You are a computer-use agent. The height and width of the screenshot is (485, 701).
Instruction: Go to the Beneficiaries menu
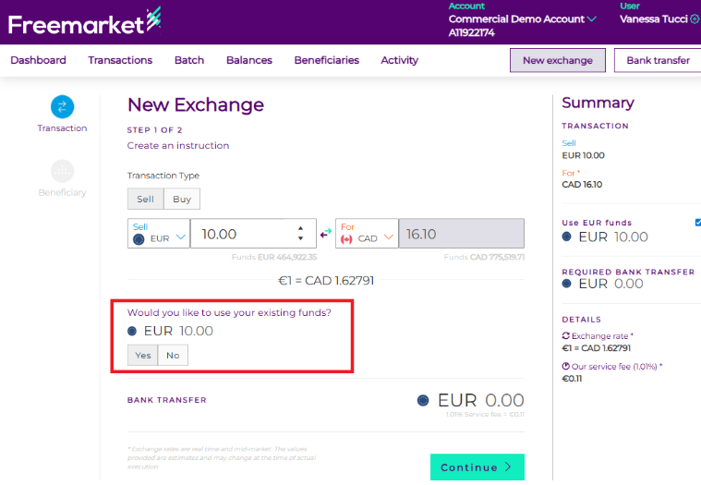[326, 60]
